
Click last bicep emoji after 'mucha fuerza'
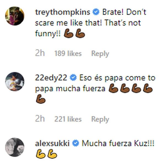40,100
